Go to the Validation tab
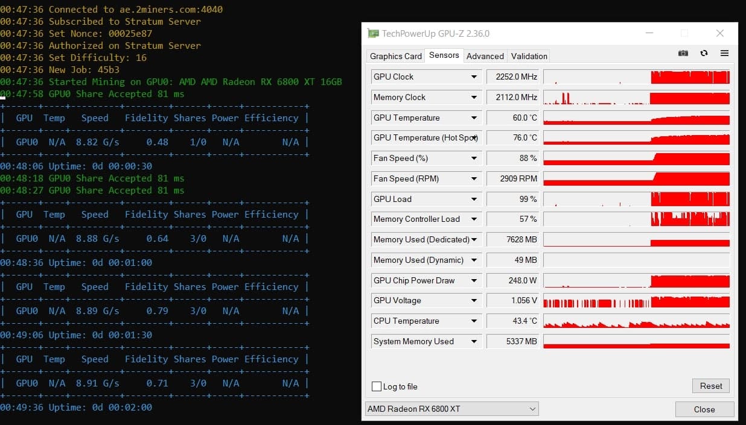746x425 pixels. click(x=529, y=56)
